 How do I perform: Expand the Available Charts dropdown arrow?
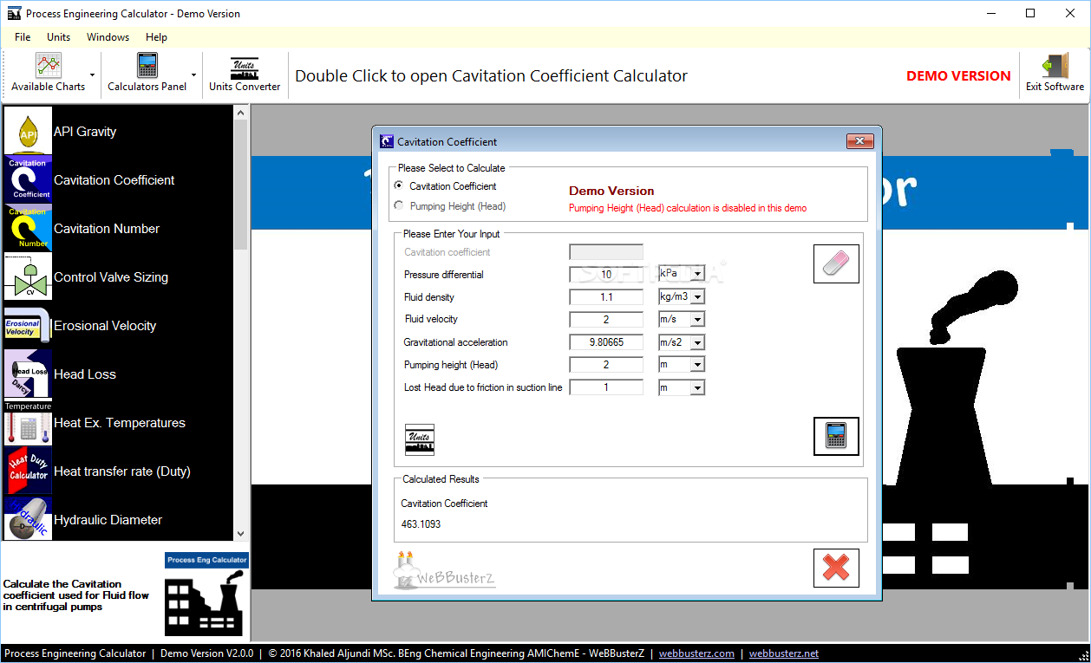92,75
